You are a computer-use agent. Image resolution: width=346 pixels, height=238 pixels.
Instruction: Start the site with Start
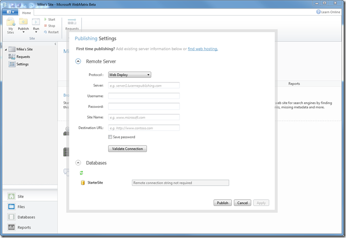coord(50,20)
